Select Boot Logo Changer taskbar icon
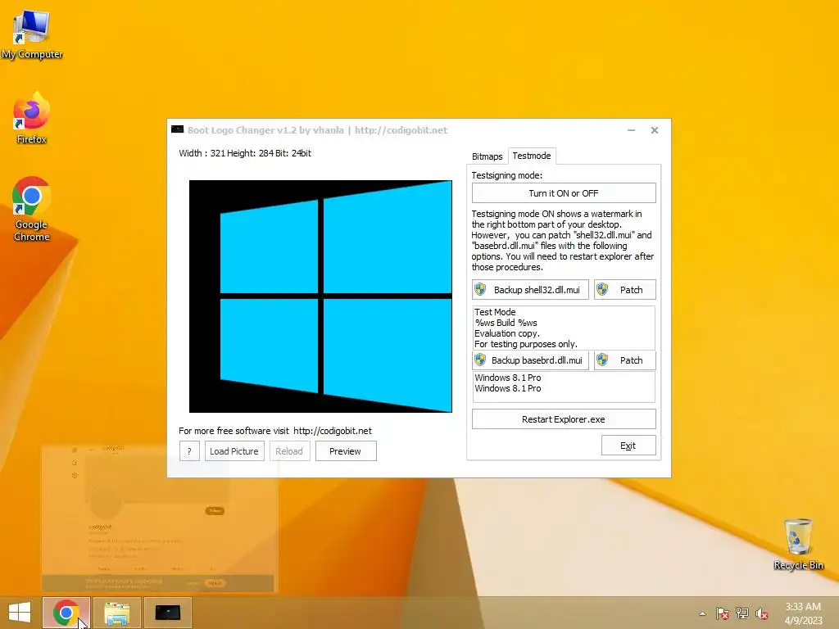This screenshot has height=629, width=839. click(x=167, y=613)
